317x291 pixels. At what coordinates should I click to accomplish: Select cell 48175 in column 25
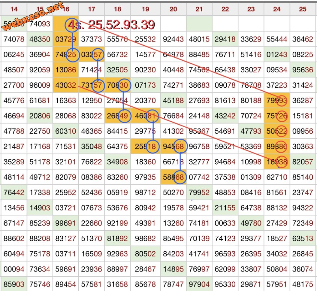tap(303, 284)
